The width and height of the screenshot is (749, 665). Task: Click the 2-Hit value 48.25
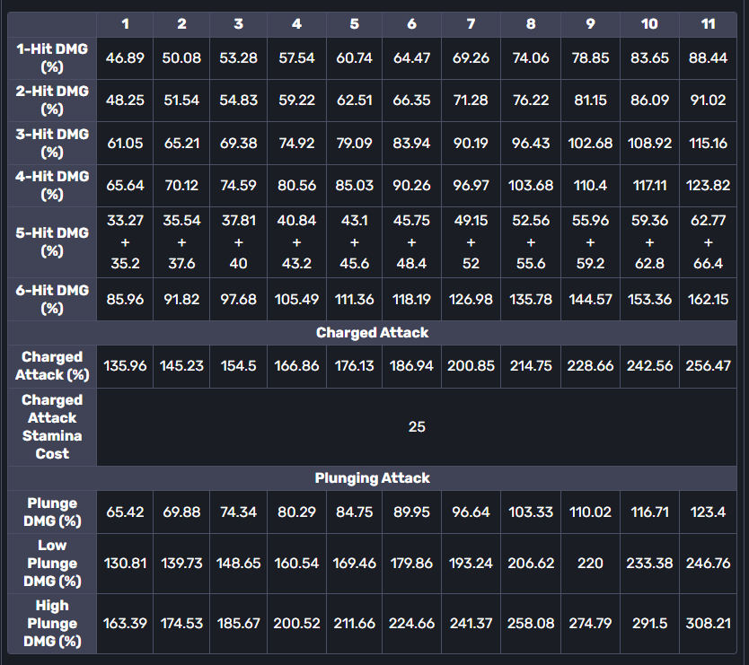click(x=125, y=100)
